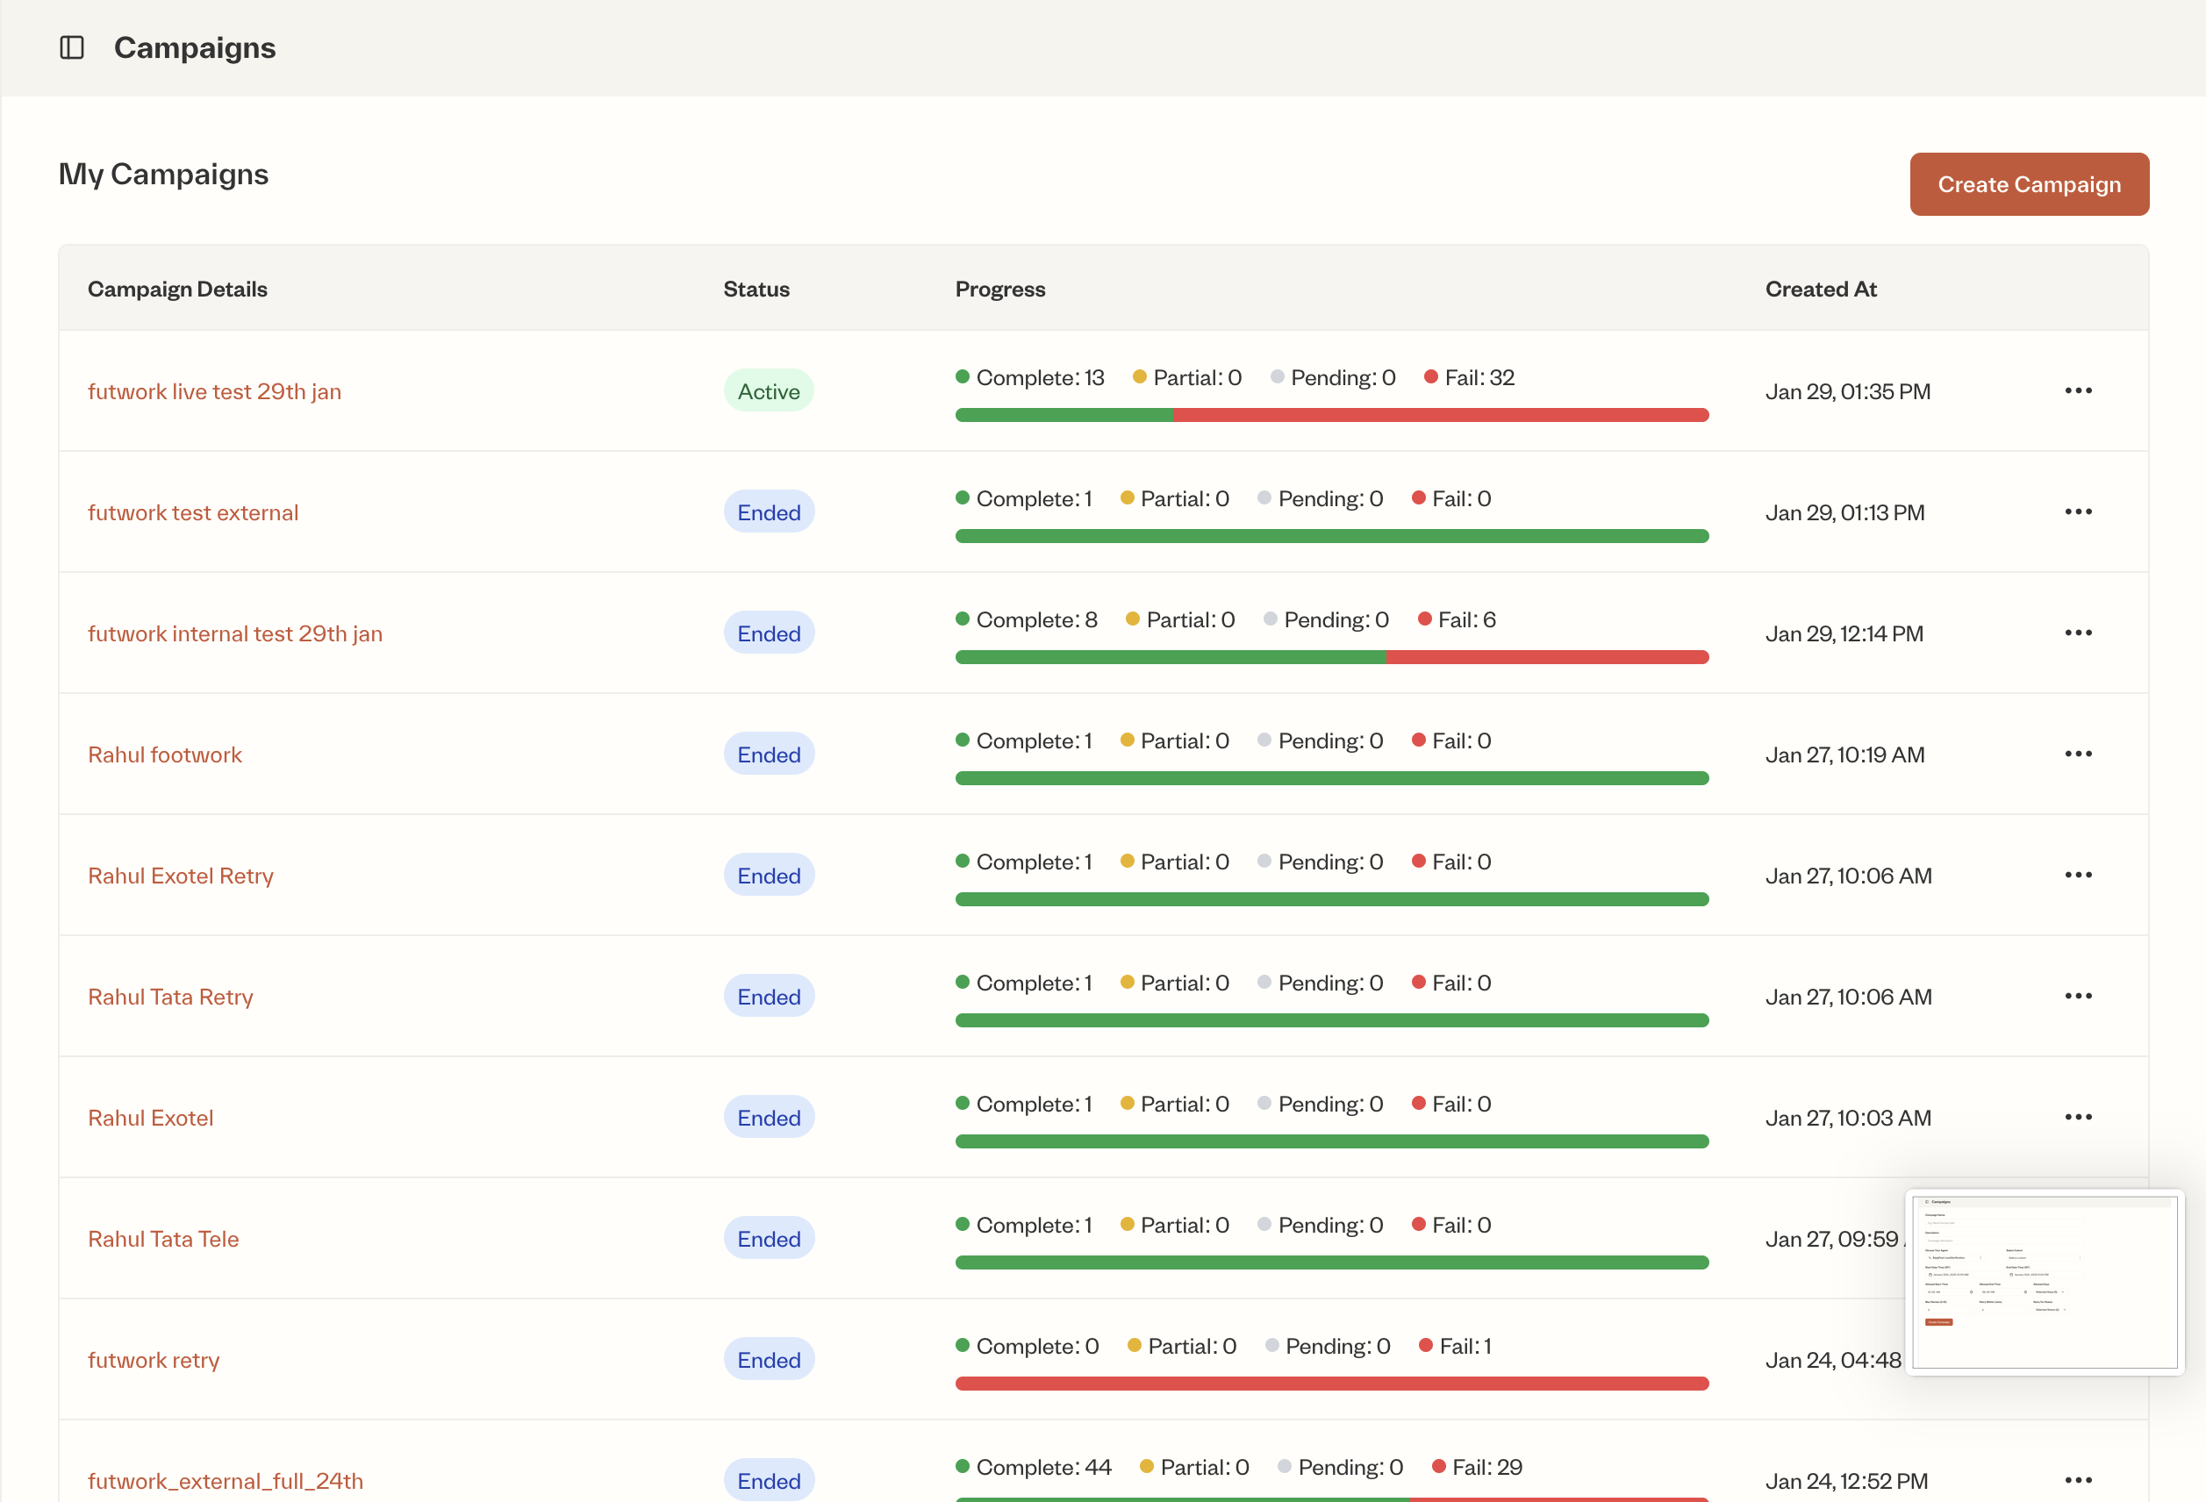Screen dimensions: 2206x1502
Task: Click the Created At column header
Action: (1821, 290)
